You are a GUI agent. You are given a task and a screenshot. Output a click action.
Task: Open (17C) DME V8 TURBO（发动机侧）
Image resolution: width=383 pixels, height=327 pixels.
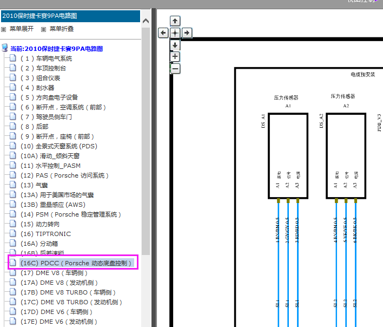(71, 302)
